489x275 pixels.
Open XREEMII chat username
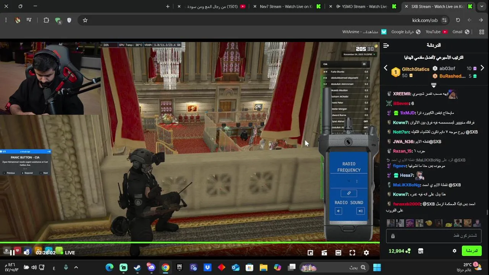tap(402, 94)
